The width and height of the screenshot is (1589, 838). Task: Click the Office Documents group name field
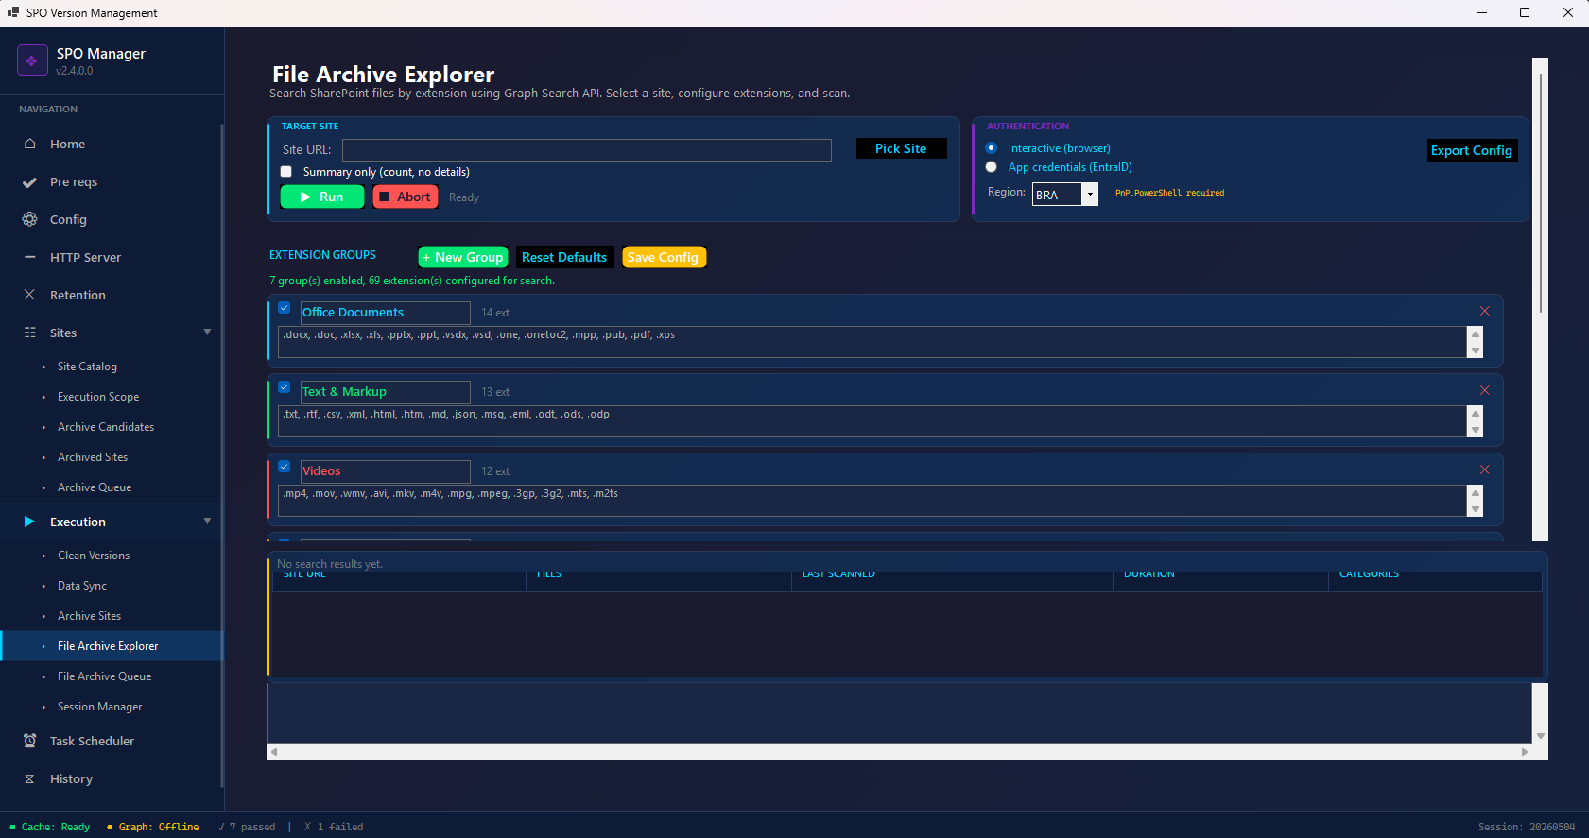pos(385,313)
